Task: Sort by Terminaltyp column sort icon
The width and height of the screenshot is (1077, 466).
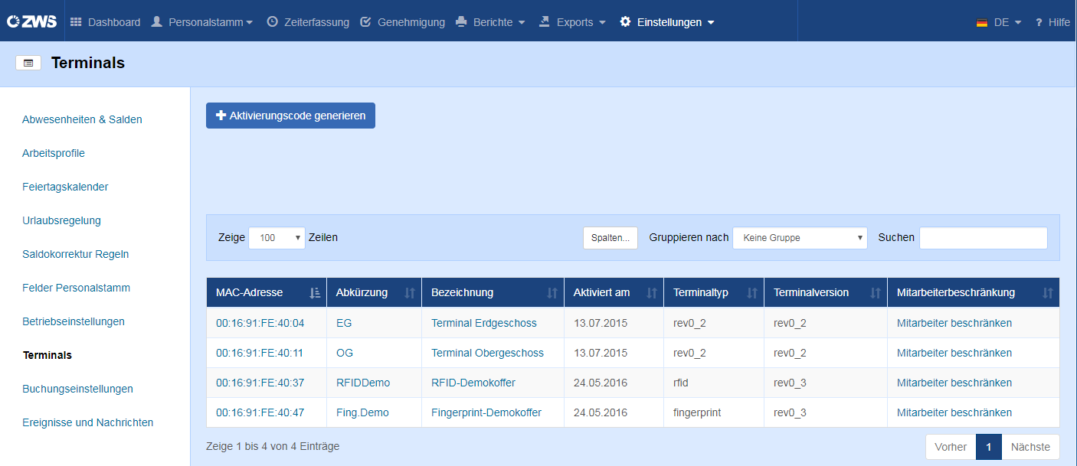Action: (x=752, y=292)
